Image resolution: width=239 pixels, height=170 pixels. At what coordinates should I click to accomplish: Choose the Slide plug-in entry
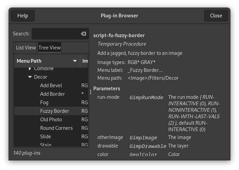tap(46, 137)
